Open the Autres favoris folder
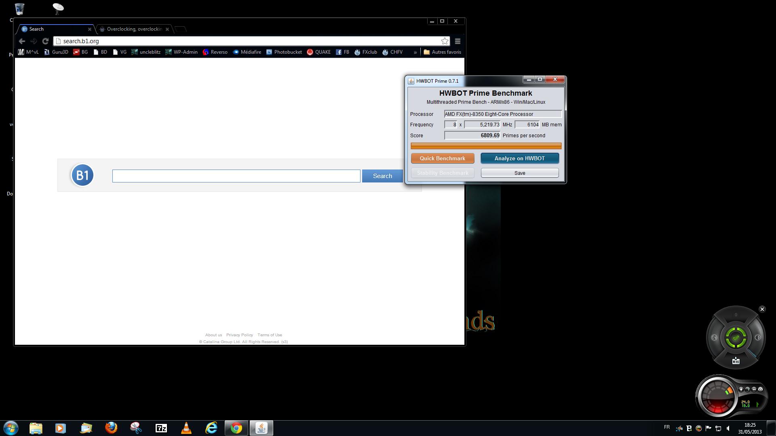The height and width of the screenshot is (436, 776). tap(442, 52)
